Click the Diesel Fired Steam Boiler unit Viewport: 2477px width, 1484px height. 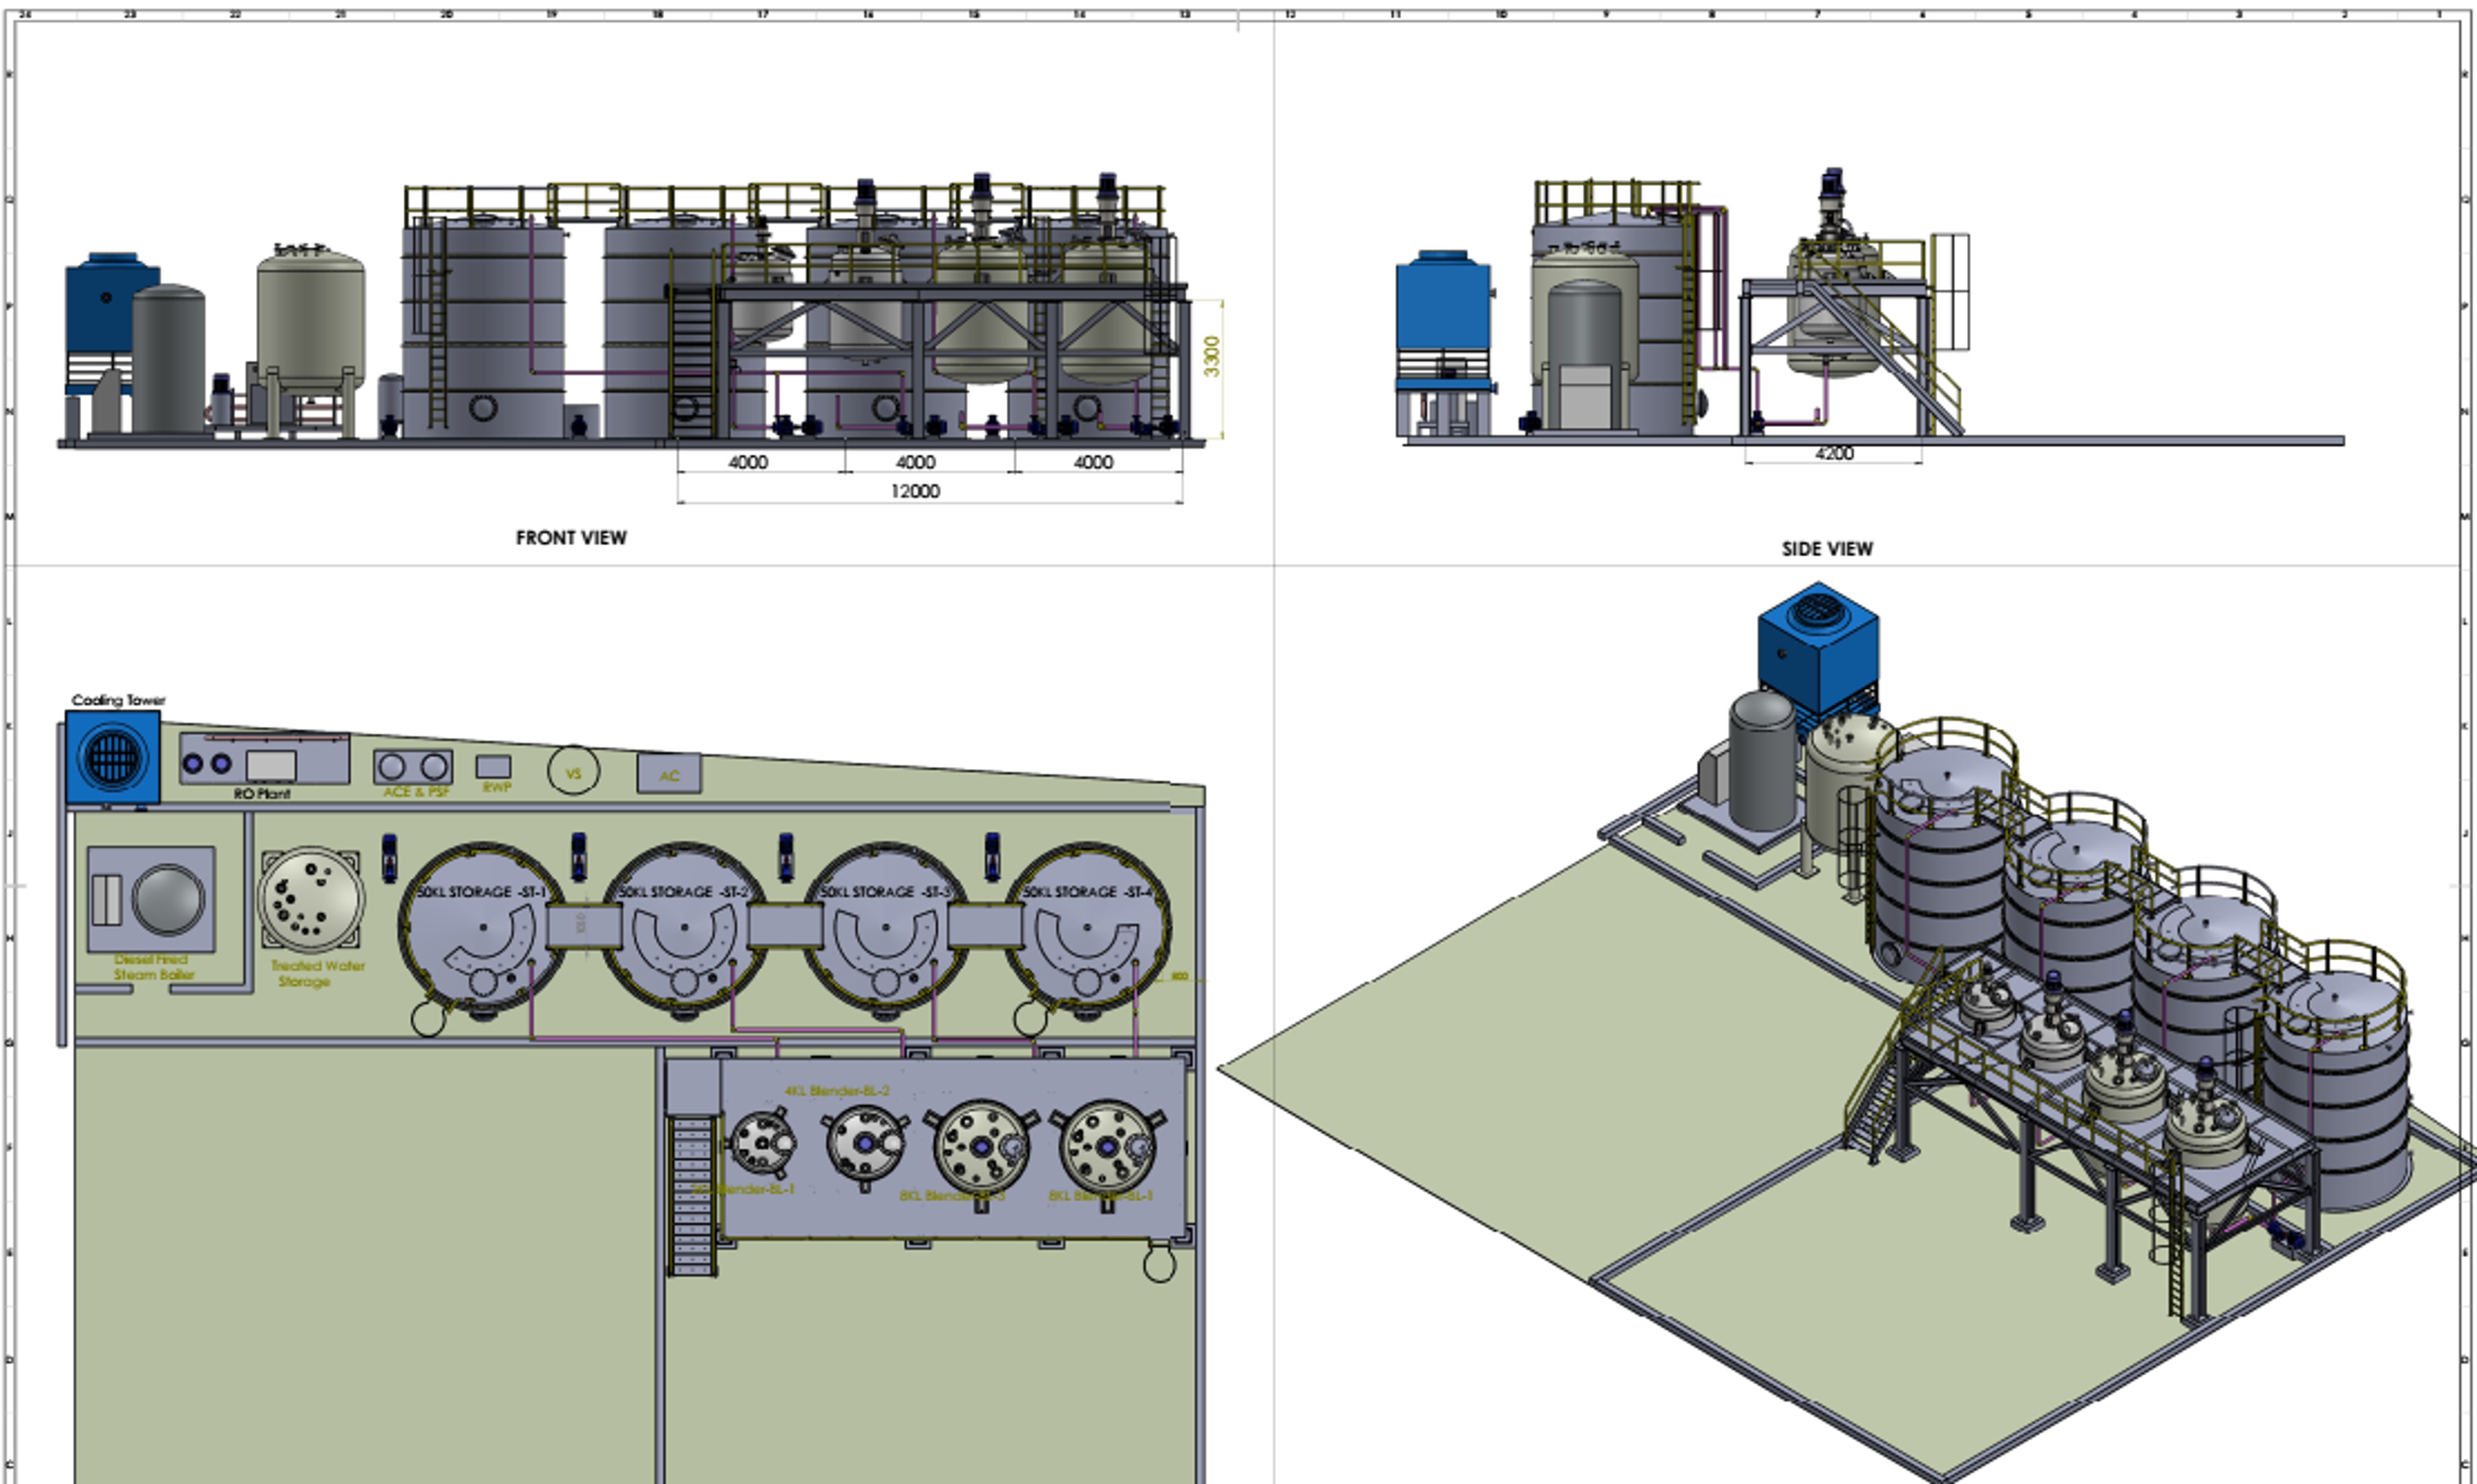[x=151, y=899]
